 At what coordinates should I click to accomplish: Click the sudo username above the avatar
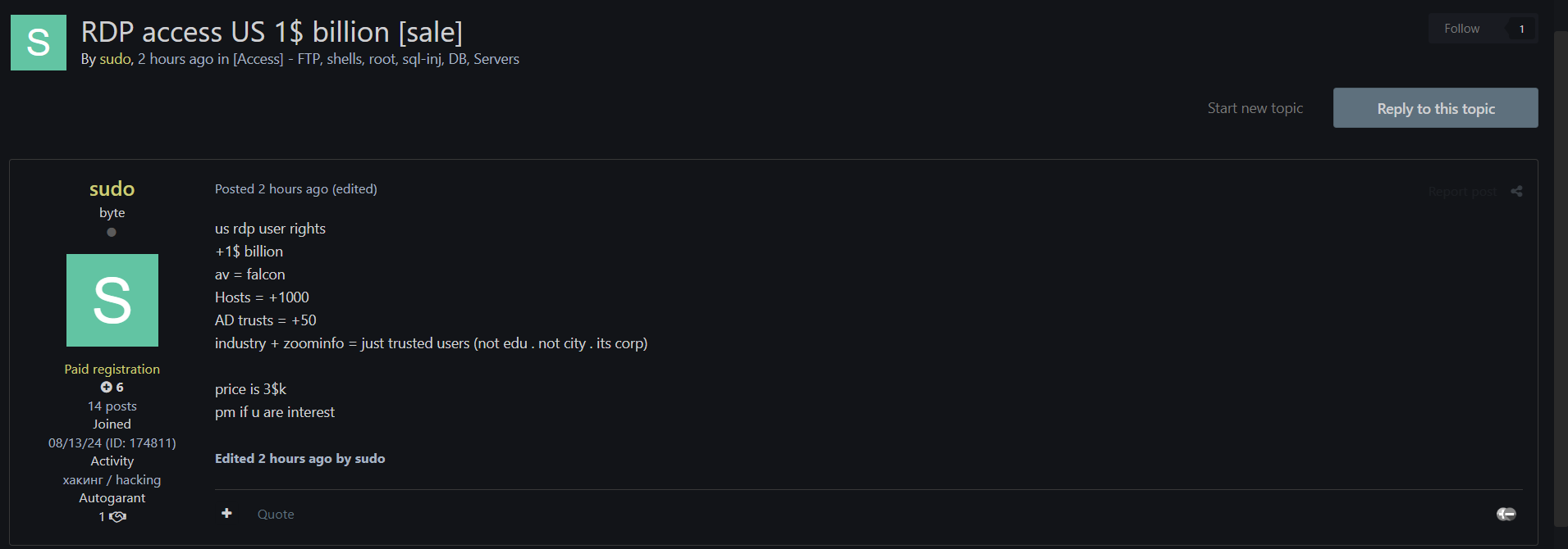point(112,189)
